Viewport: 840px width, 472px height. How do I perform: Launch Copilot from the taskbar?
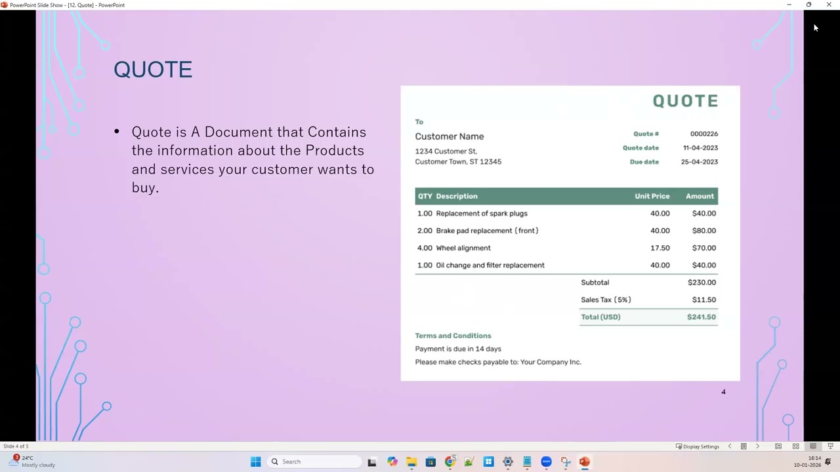click(x=392, y=462)
